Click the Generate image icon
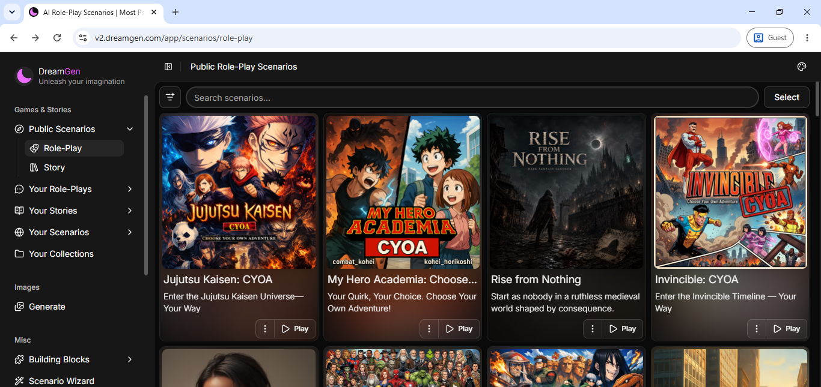821x387 pixels. 19,307
